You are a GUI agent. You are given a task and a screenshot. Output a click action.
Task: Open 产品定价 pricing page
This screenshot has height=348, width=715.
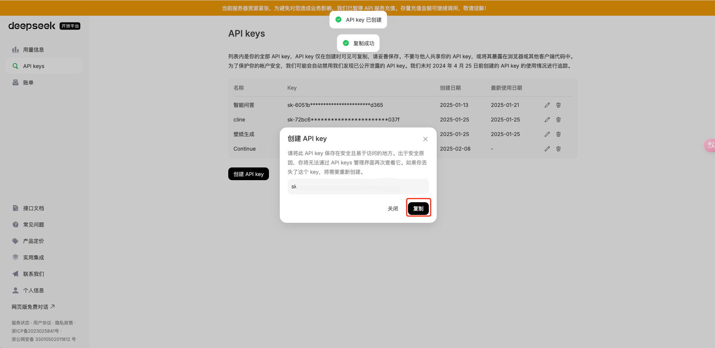tap(33, 241)
